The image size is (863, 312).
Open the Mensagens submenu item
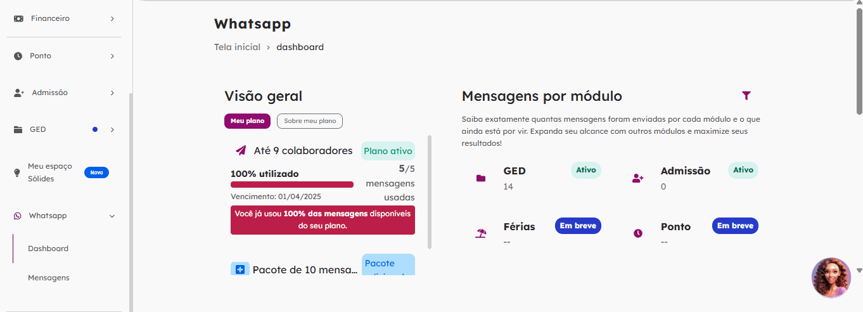[49, 278]
